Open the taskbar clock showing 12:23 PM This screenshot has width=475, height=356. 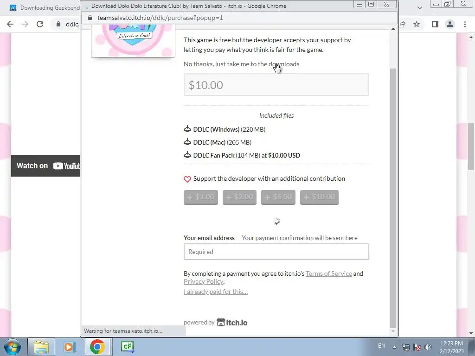[x=451, y=347]
